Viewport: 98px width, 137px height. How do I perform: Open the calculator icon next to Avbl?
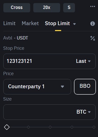click(x=93, y=38)
